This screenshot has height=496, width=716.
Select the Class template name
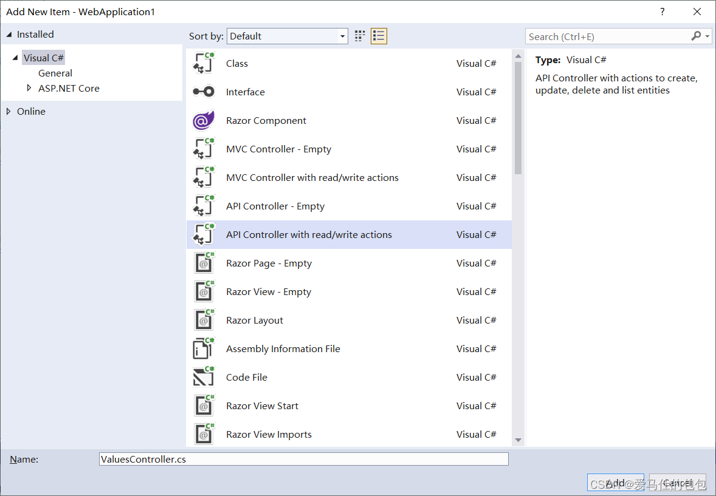[x=237, y=63]
